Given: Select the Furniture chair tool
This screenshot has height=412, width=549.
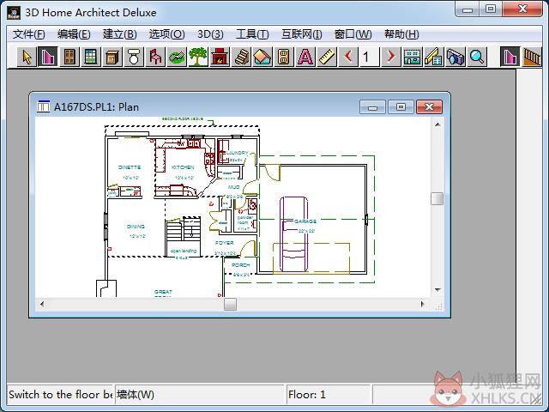Looking at the screenshot, I should point(155,57).
